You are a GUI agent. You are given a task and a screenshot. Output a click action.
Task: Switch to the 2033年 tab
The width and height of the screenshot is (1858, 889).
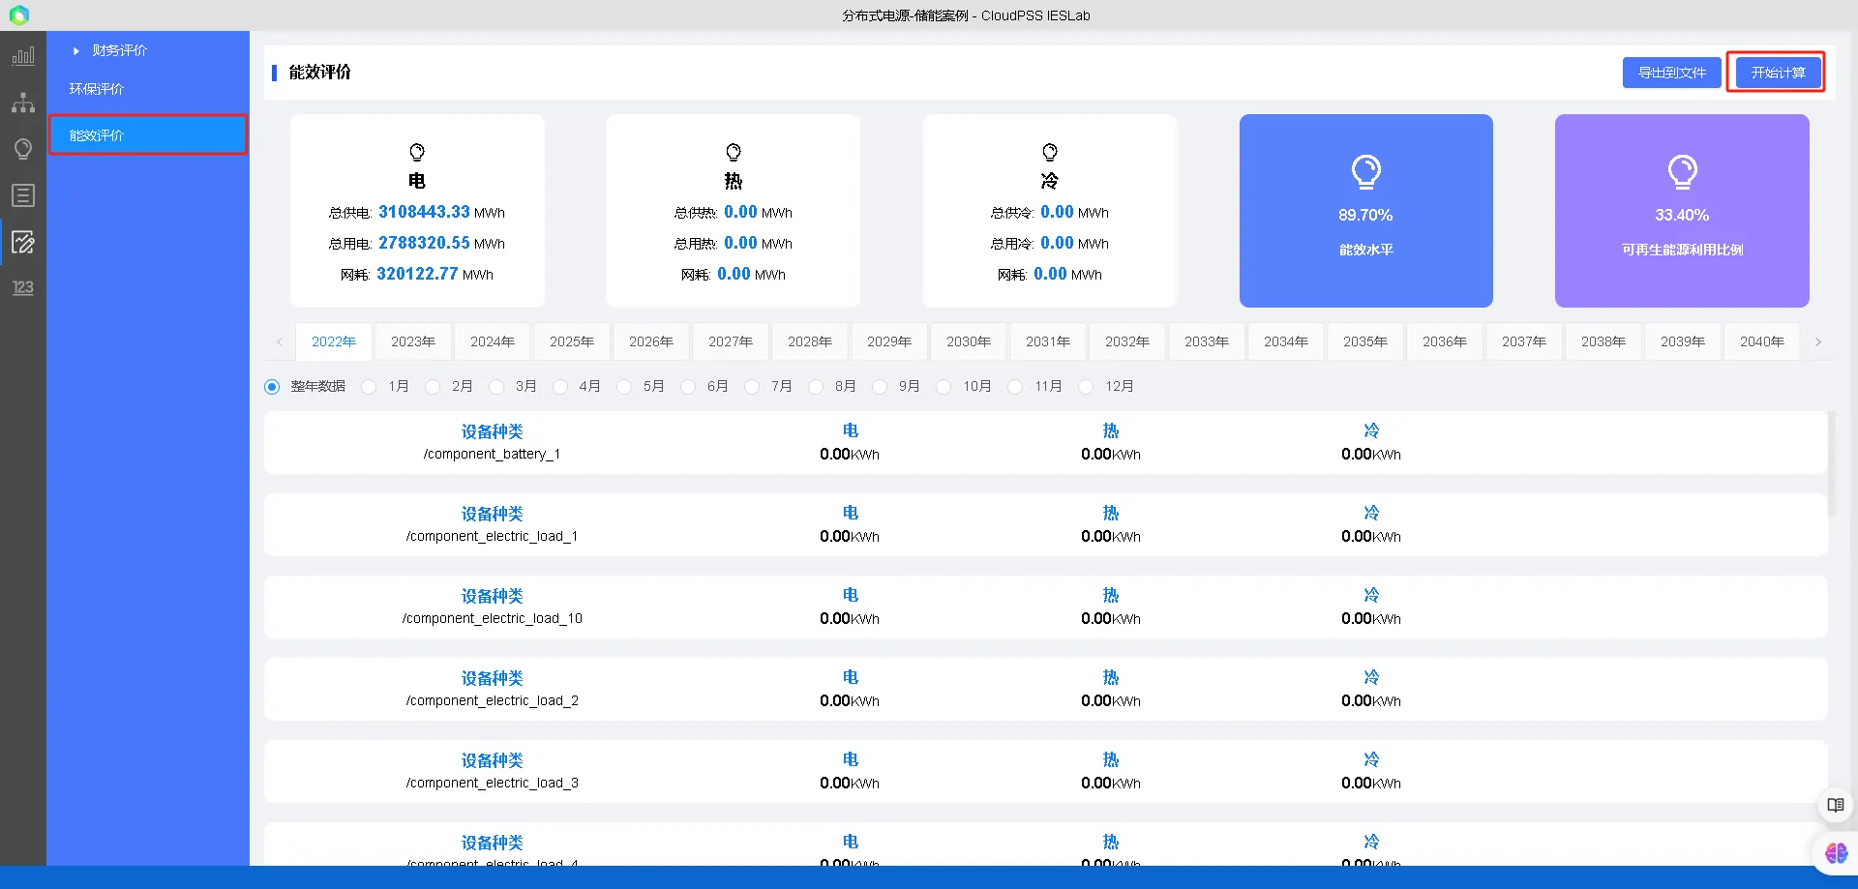tap(1207, 341)
